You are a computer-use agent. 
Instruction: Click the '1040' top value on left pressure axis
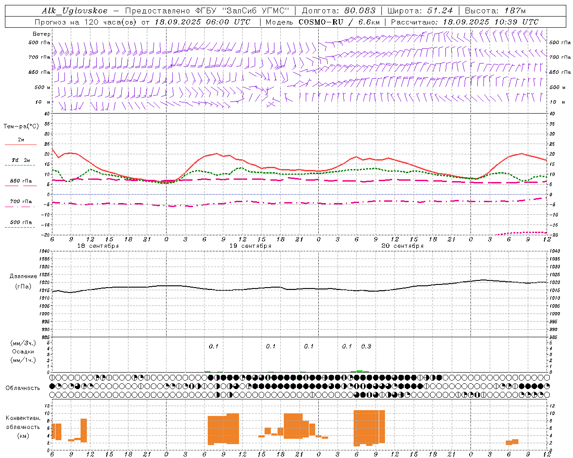(x=44, y=251)
